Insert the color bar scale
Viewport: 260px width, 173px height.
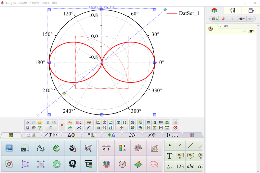click(x=122, y=148)
